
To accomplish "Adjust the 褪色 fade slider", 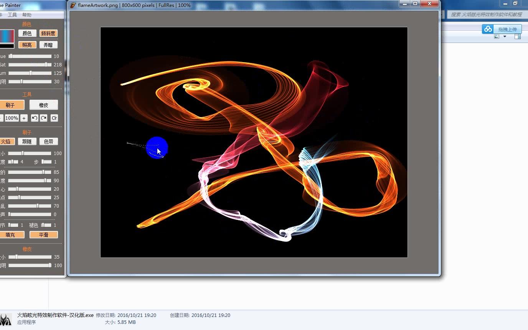I will [46, 225].
